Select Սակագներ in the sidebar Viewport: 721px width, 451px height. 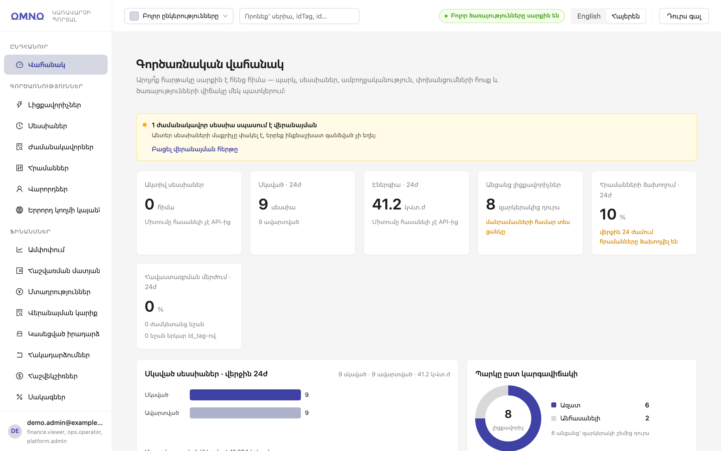(56, 397)
